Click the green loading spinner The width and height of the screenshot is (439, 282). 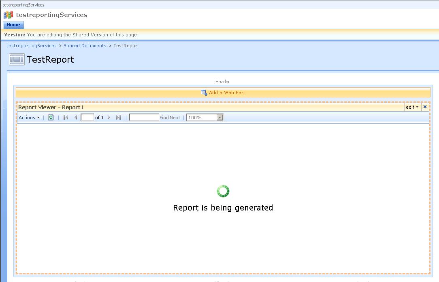(x=223, y=191)
